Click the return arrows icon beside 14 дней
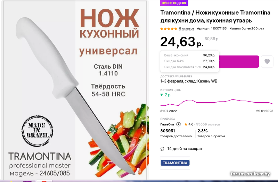278x182 pixels. (162, 149)
